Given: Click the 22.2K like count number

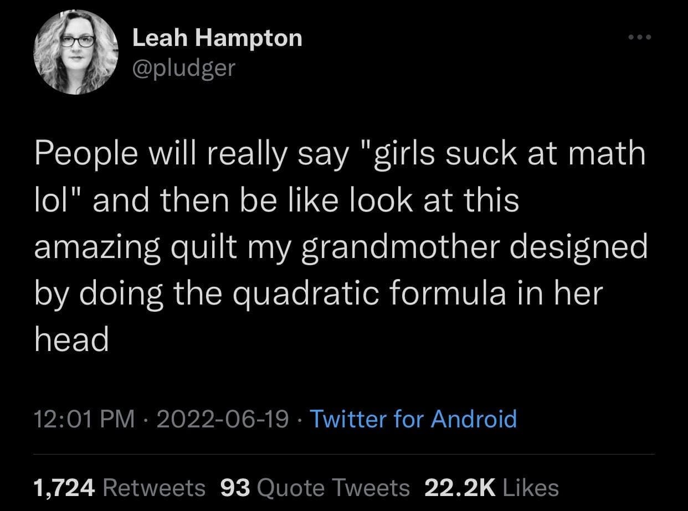Looking at the screenshot, I should click(459, 488).
